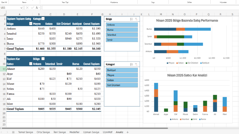The width and height of the screenshot is (239, 134).
Task: Click İzmir legend swatch in Kar chart
Action: [x=192, y=119]
